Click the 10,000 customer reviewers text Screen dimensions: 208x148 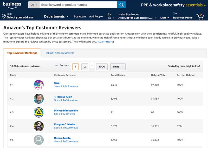(x=25, y=66)
